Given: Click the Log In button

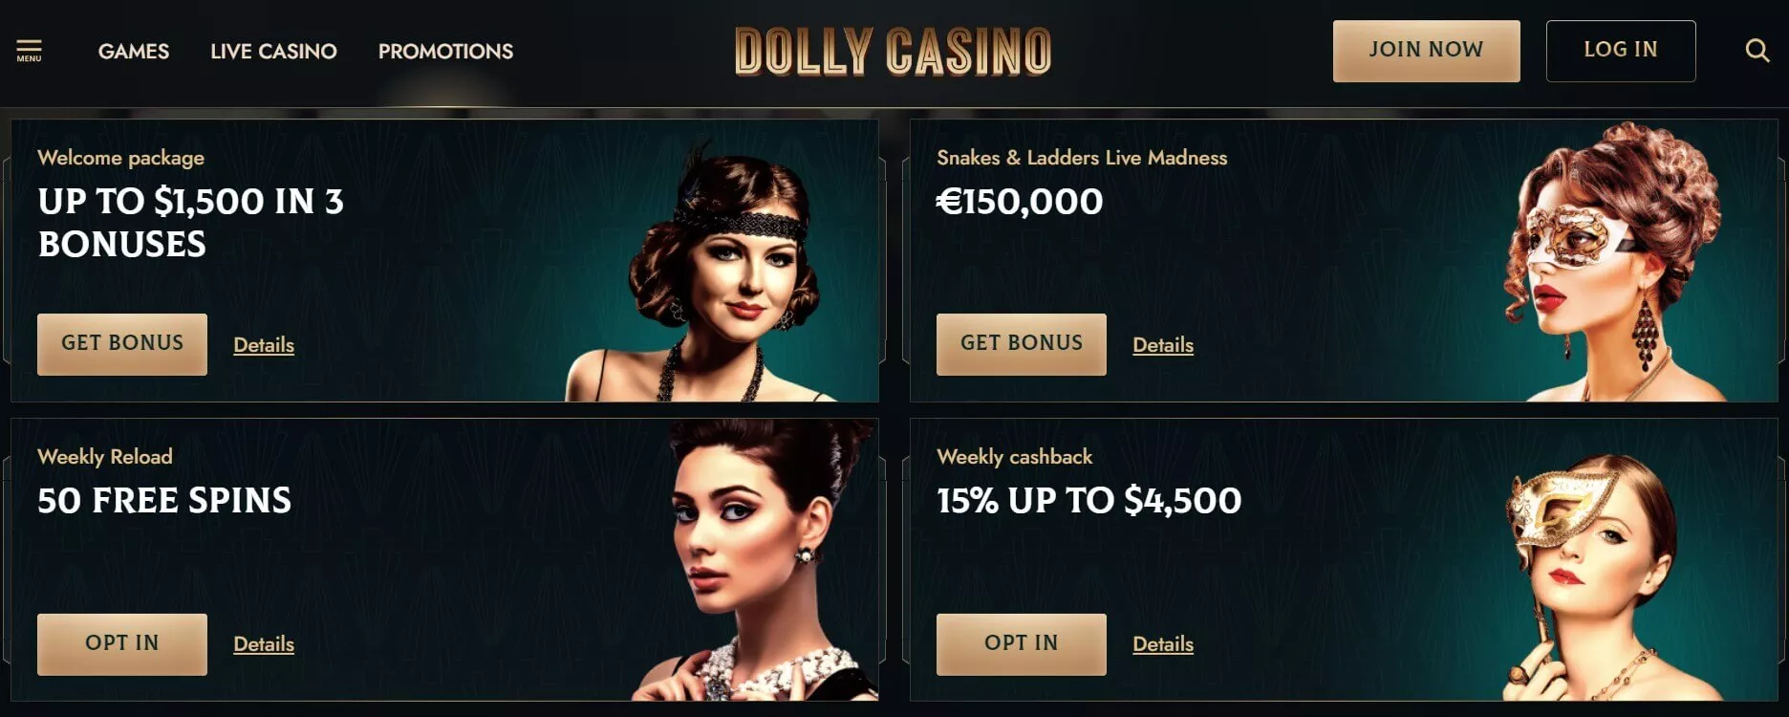Looking at the screenshot, I should (x=1621, y=51).
